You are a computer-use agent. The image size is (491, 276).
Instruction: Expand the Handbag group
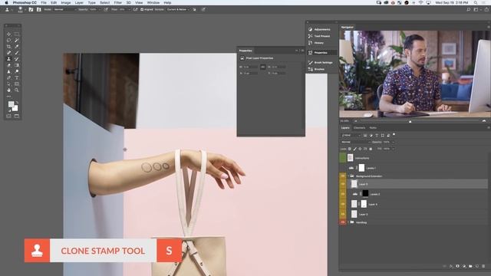click(348, 222)
